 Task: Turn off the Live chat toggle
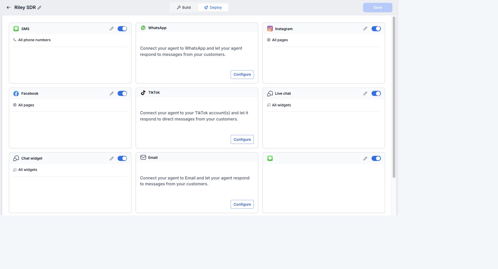376,93
